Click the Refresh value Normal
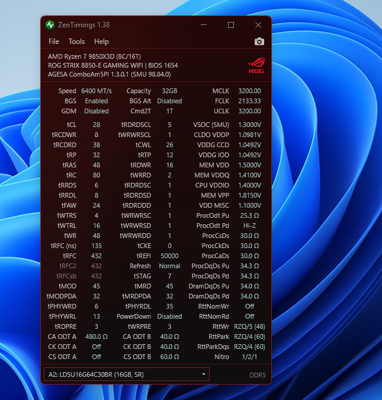 169,266
